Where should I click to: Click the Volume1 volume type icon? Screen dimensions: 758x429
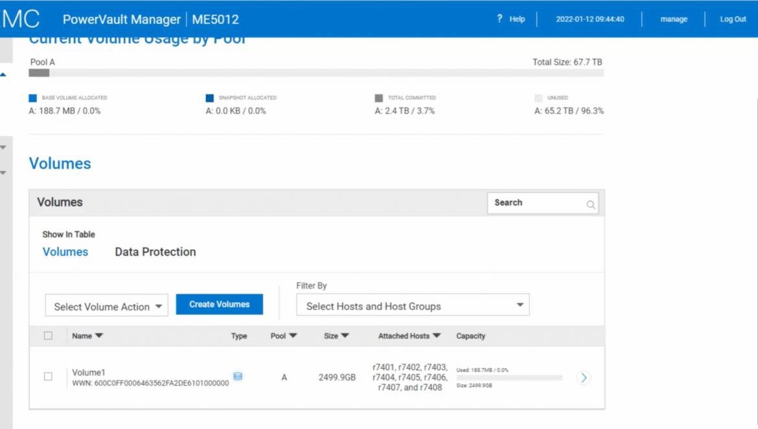coord(238,376)
